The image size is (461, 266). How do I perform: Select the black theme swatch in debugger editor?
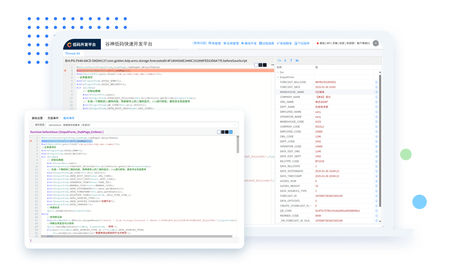264,65
